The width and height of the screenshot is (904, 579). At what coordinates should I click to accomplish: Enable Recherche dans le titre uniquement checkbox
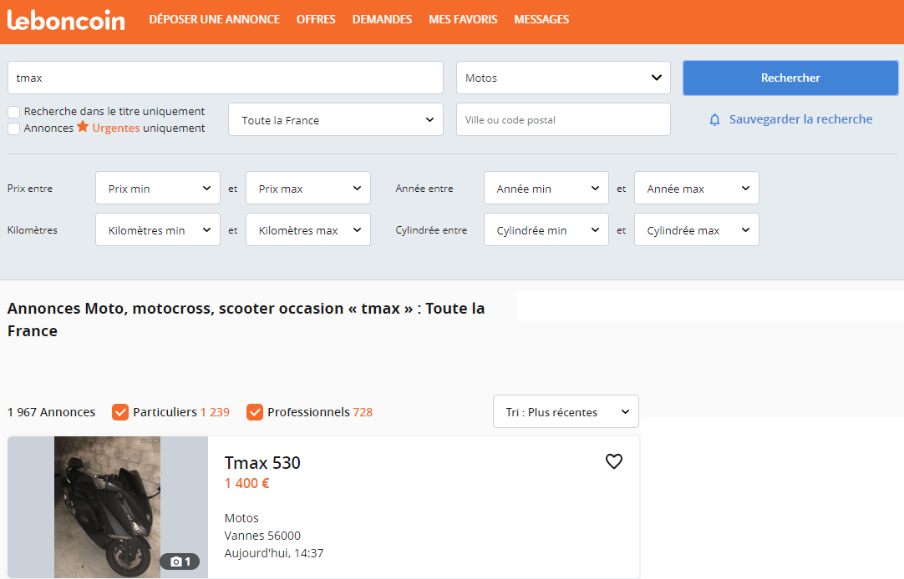click(14, 112)
